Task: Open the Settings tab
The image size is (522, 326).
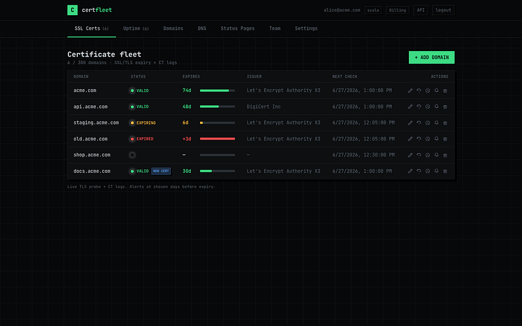Action: 306,29
